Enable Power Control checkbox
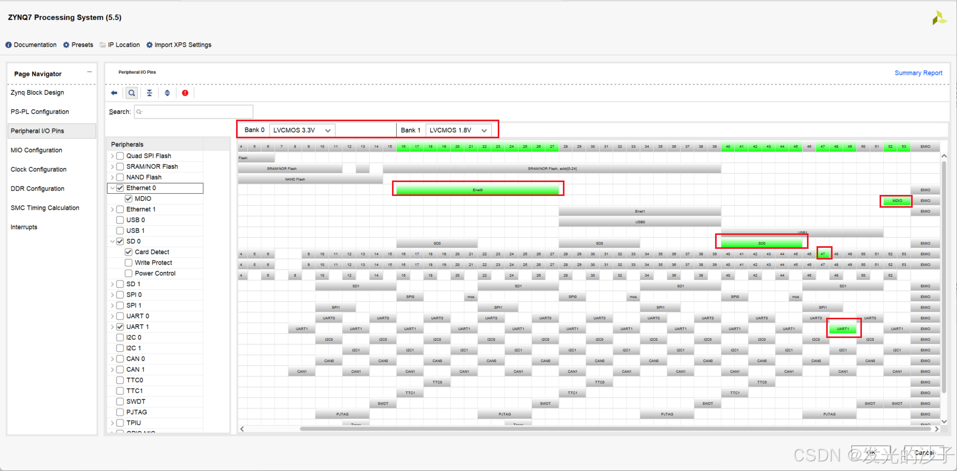The height and width of the screenshot is (471, 957). (129, 273)
